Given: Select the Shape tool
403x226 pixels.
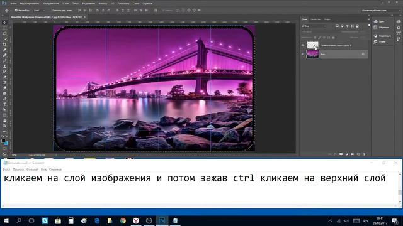Looking at the screenshot, I should [x=4, y=115].
